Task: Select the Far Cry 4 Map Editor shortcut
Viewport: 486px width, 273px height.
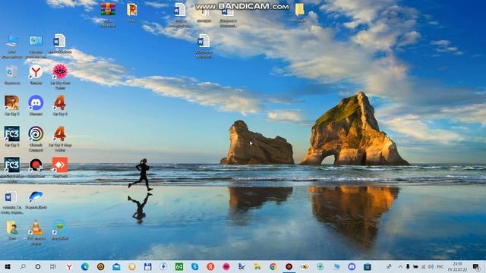Action: pos(60,133)
